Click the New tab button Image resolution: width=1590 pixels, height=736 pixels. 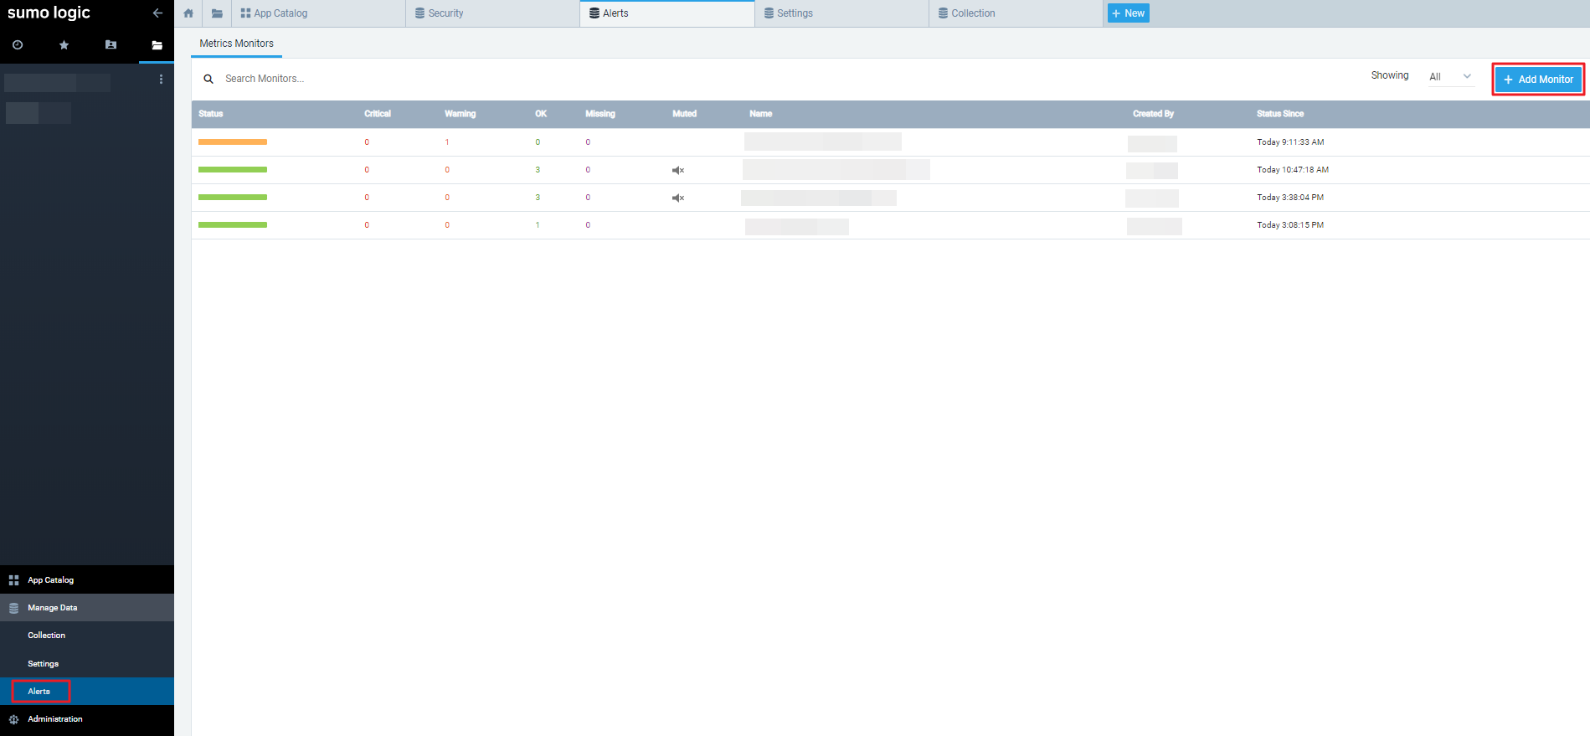point(1128,13)
